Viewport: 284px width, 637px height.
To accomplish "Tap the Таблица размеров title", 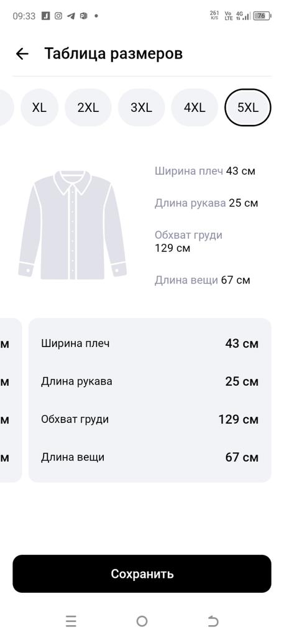I will [x=114, y=53].
